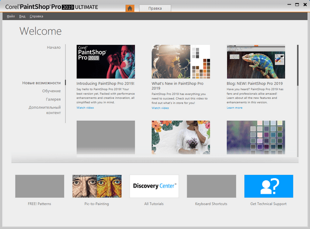310x229 pixels.
Task: Click the Home tab icon
Action: [130, 8]
